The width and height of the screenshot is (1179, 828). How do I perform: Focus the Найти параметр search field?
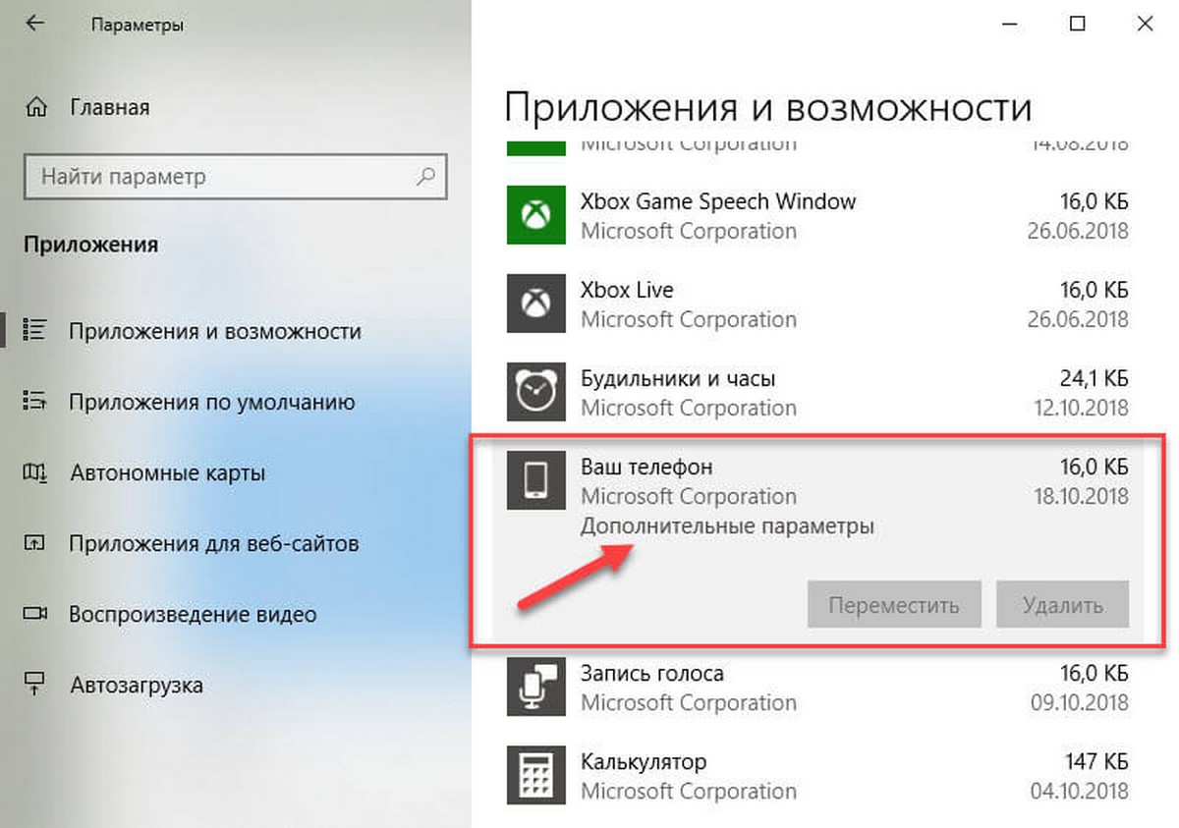tap(234, 178)
